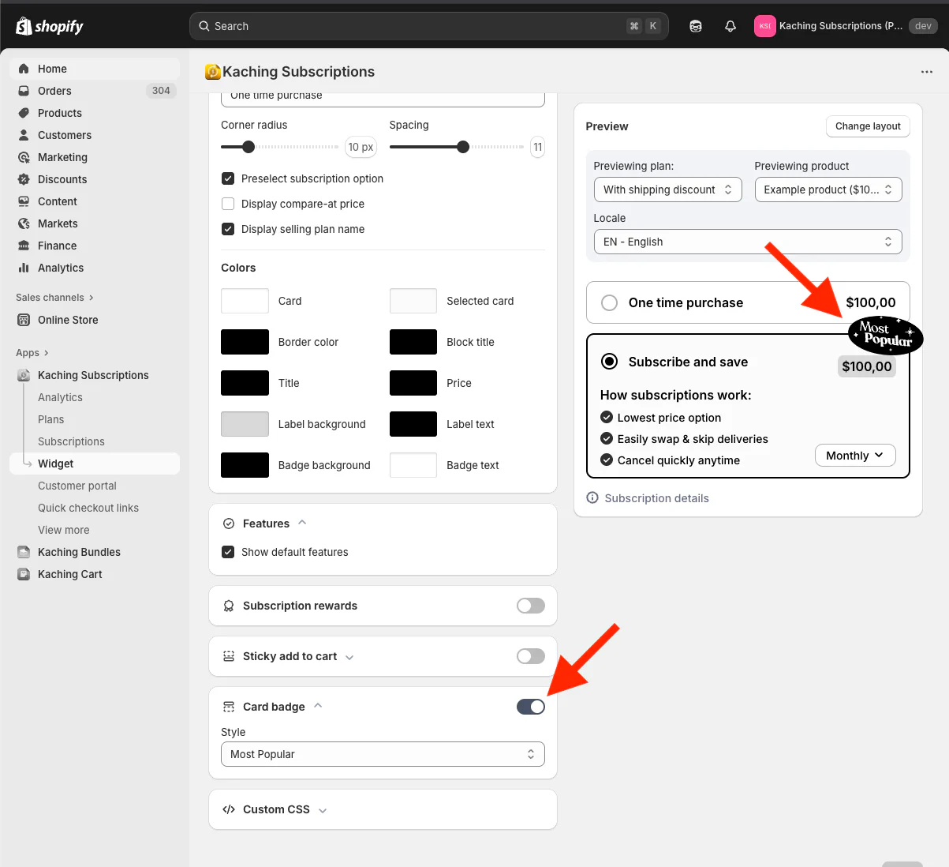This screenshot has width=949, height=867.
Task: Click the Apps heading in sidebar
Action: coord(32,353)
